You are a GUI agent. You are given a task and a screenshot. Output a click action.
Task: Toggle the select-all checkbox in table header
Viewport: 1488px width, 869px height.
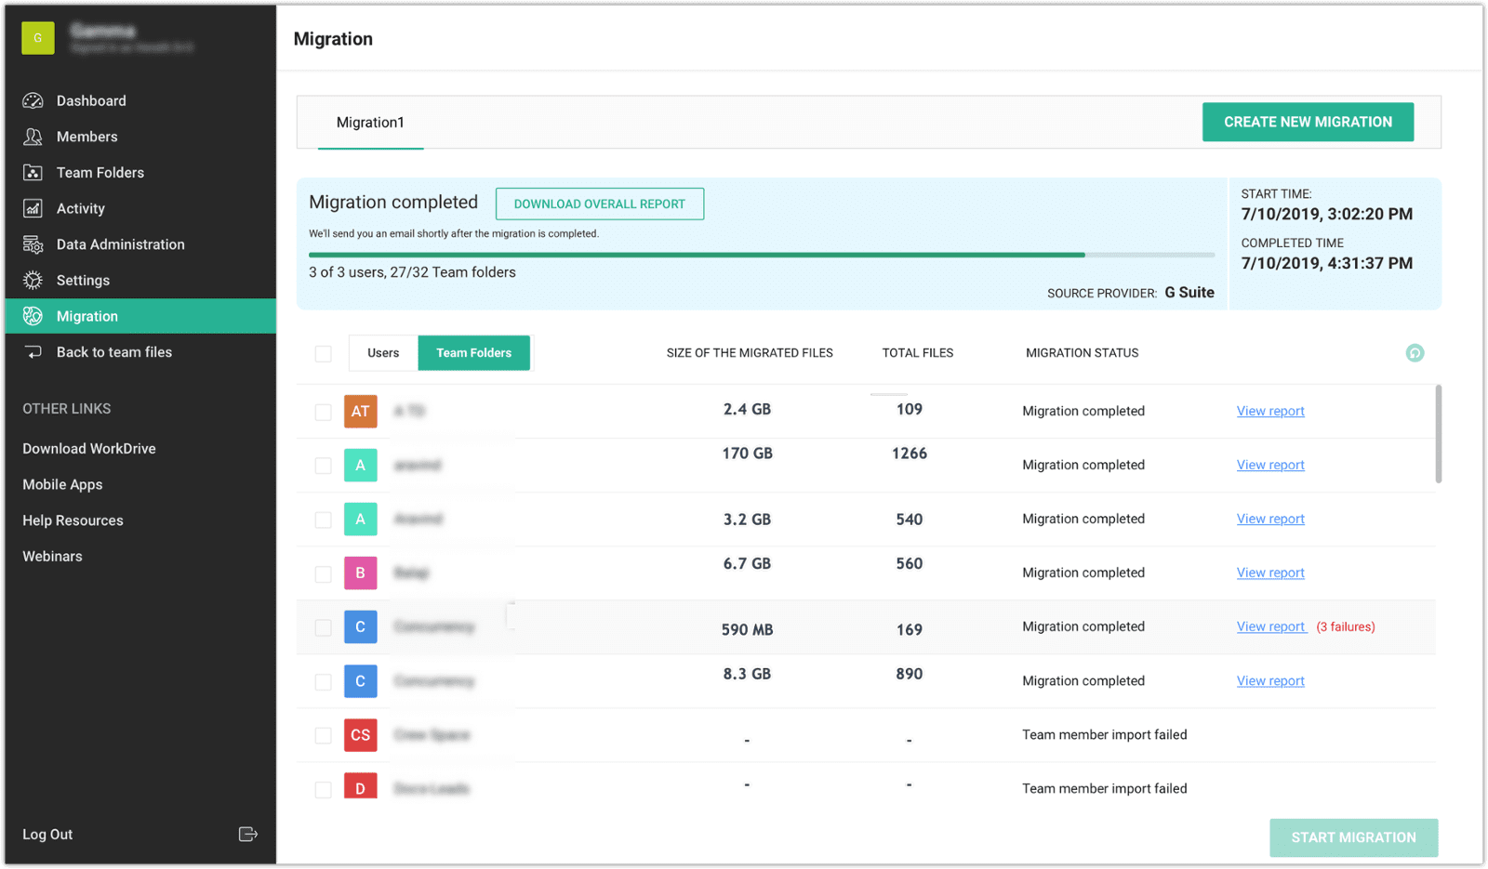323,354
